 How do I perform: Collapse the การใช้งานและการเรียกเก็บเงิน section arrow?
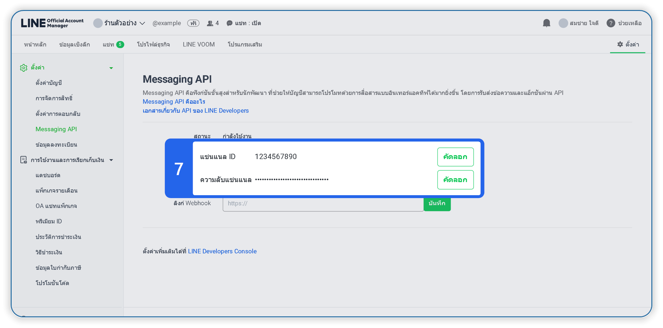click(x=111, y=160)
